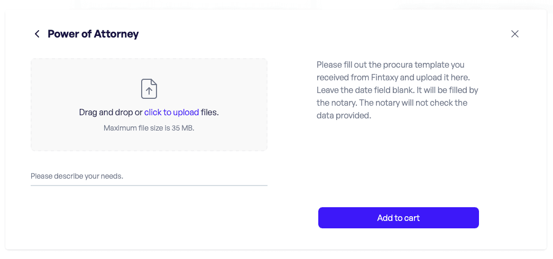The width and height of the screenshot is (553, 259).
Task: Go back using the left chevron arrow
Action: click(37, 34)
